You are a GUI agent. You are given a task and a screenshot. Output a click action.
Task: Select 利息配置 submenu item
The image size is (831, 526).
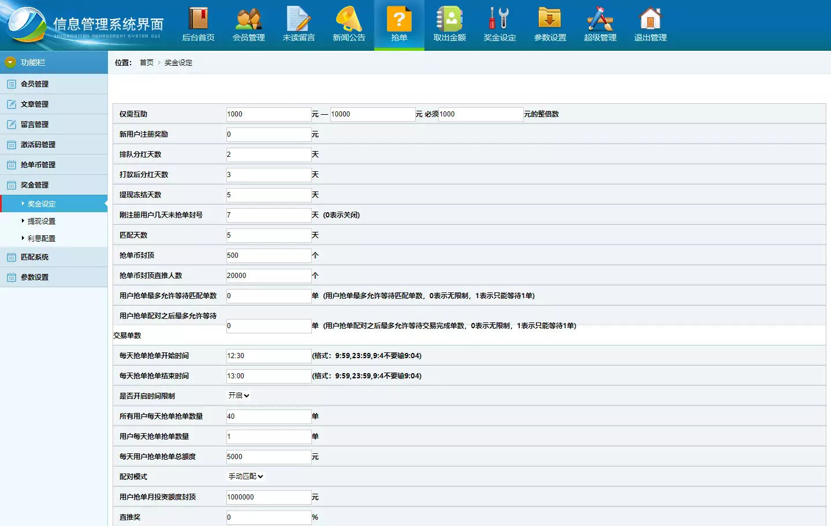(x=42, y=239)
